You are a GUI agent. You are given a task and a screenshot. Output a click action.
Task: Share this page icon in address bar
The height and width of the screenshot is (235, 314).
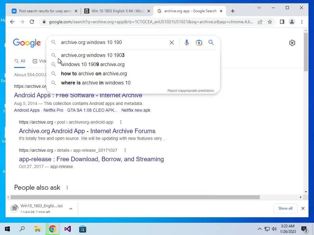click(x=260, y=22)
